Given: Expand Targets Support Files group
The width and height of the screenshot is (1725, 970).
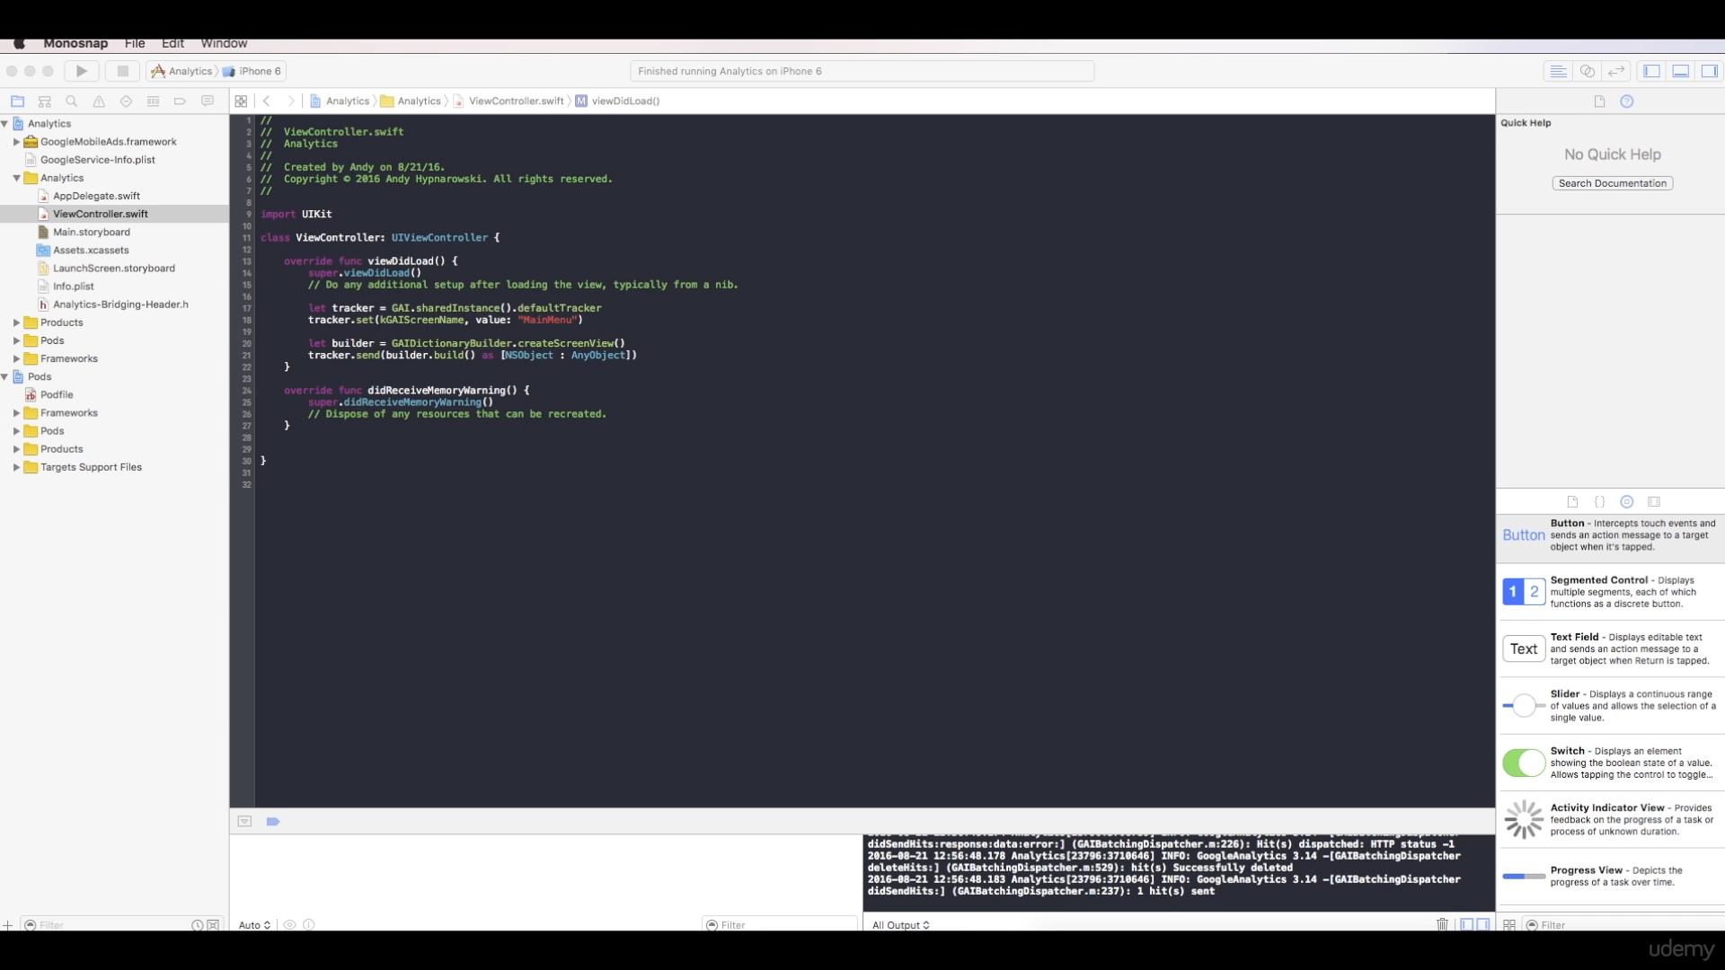Looking at the screenshot, I should (16, 467).
